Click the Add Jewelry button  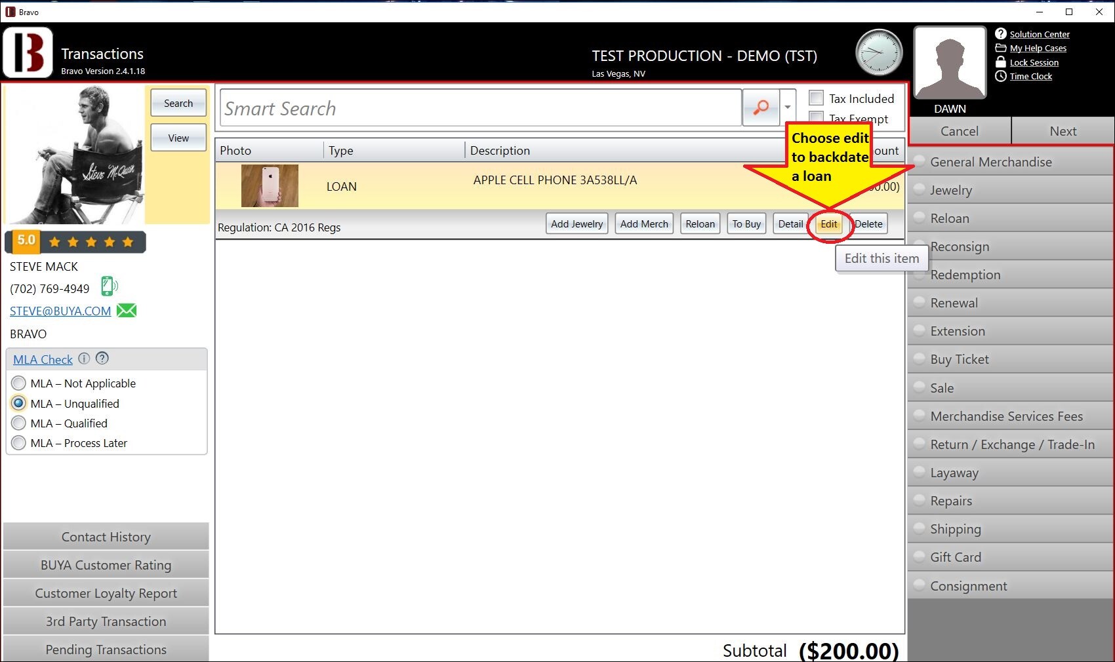click(x=577, y=224)
